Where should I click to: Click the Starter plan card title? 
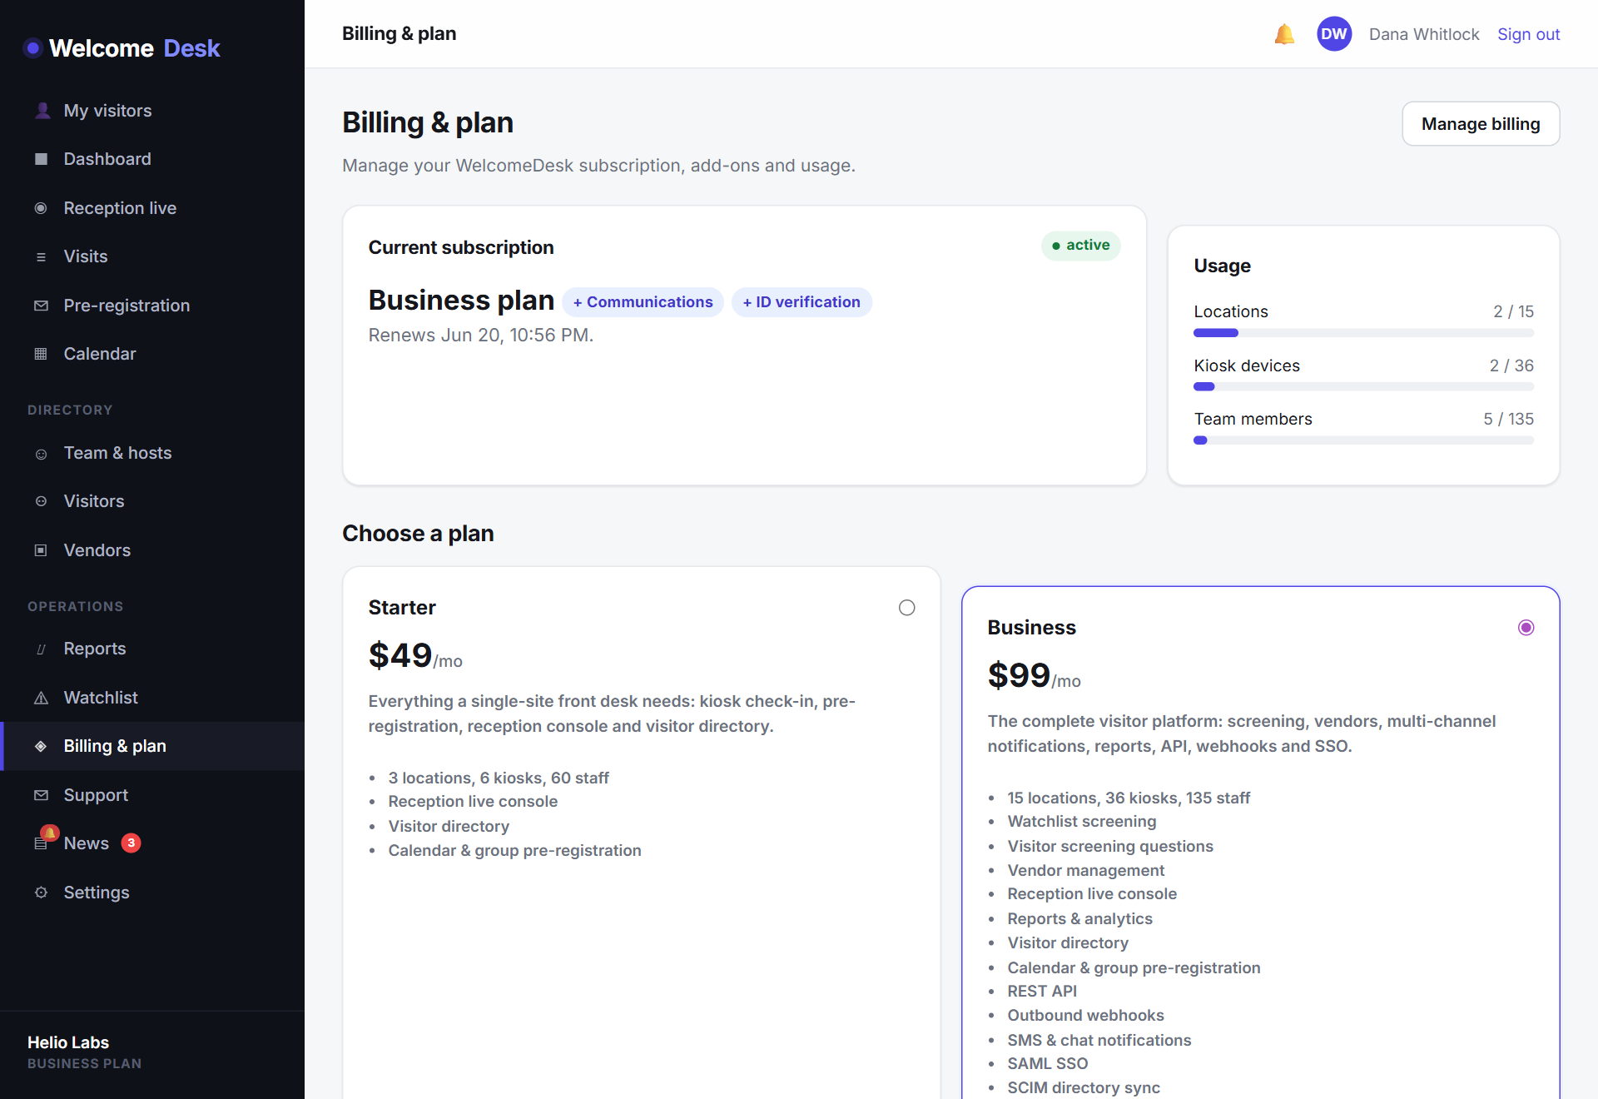pos(402,608)
